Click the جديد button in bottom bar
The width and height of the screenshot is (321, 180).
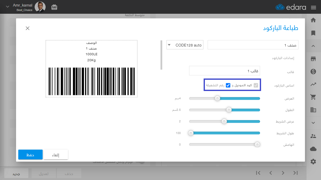[16, 173]
